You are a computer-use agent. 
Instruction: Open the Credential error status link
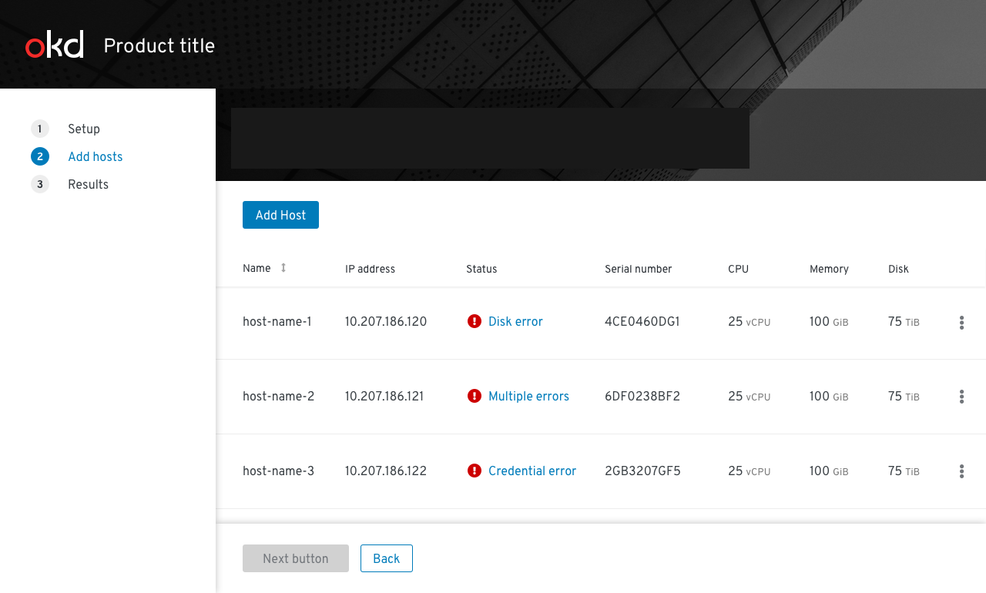tap(532, 471)
